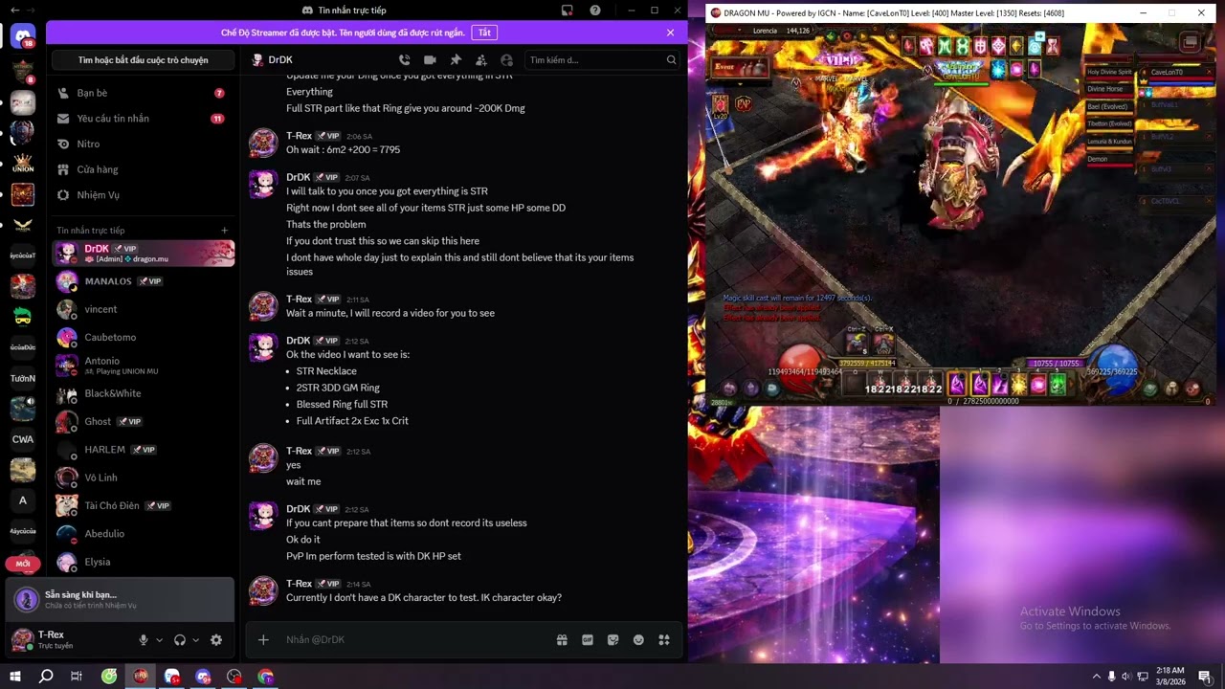Open the Cửa hàng shop tab
Screen dimensions: 1225x689
click(x=144, y=169)
